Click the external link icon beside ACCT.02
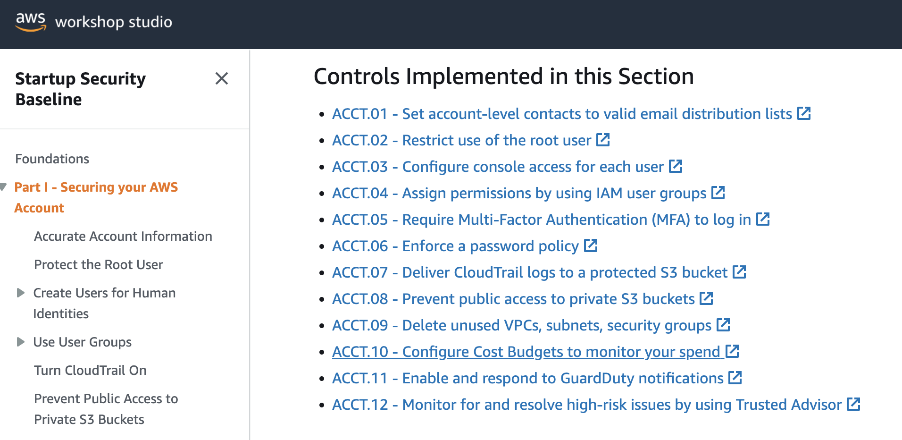This screenshot has height=440, width=902. [x=603, y=140]
